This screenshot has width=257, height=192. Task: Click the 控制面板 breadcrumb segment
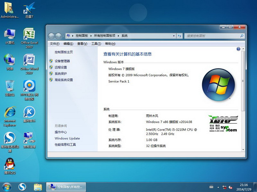pos(82,36)
